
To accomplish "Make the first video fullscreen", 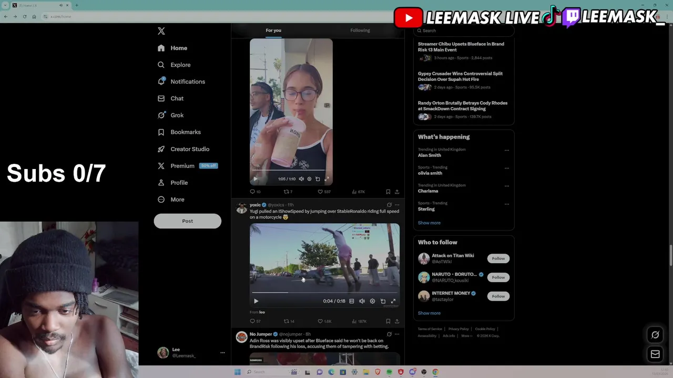I will tap(327, 179).
